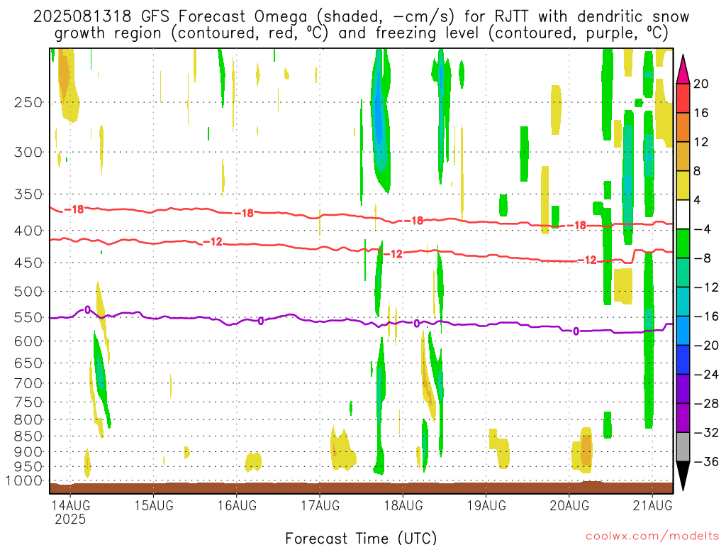The width and height of the screenshot is (726, 545).
Task: Click the 550 pressure level label
Action: 28,317
